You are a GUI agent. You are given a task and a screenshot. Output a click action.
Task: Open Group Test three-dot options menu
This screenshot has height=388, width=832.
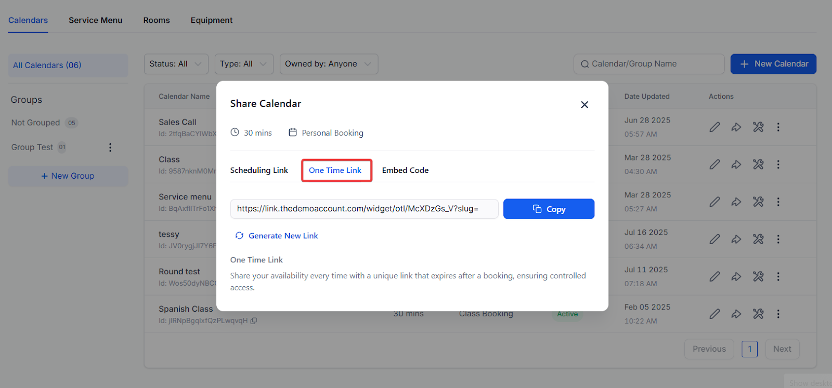110,148
